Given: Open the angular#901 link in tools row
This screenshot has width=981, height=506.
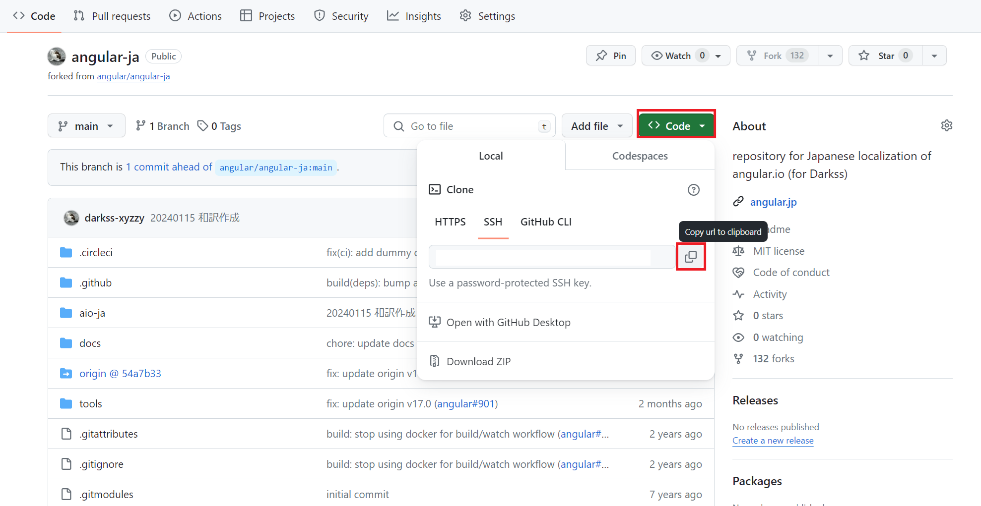Looking at the screenshot, I should click(466, 404).
